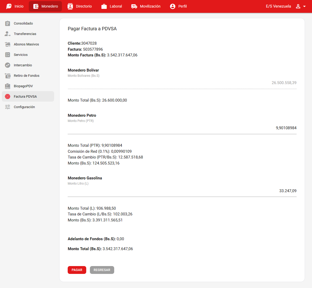Click the Laboral briefcase icon
Viewport: 312px width, 288px height.
click(x=104, y=6)
